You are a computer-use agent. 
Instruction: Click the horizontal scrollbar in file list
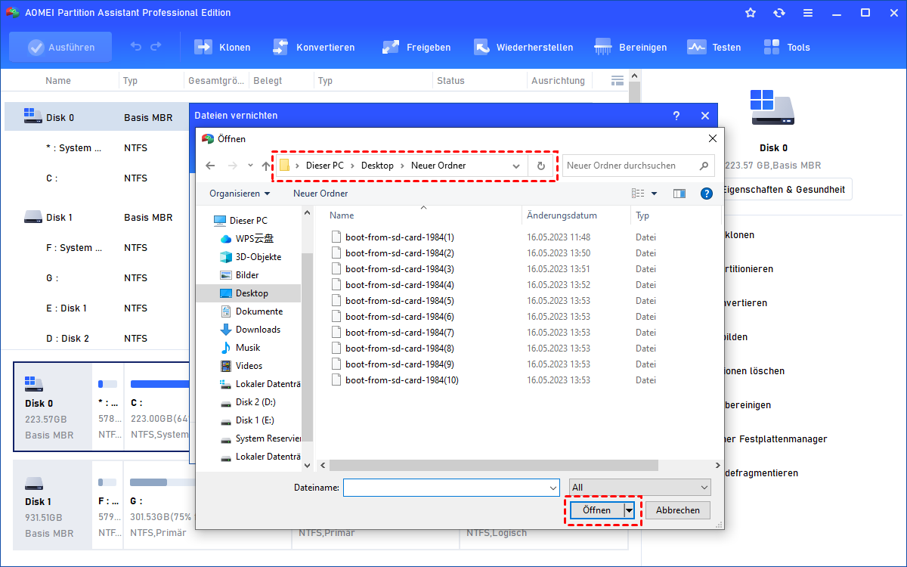coord(494,466)
